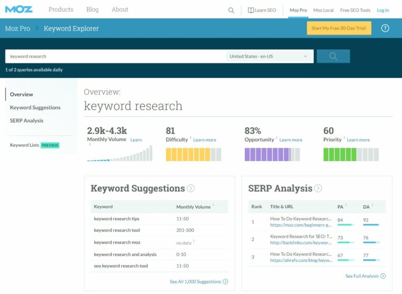This screenshot has height=294, width=402.
Task: Click Learn more link for Opportunity
Action: 291,140
